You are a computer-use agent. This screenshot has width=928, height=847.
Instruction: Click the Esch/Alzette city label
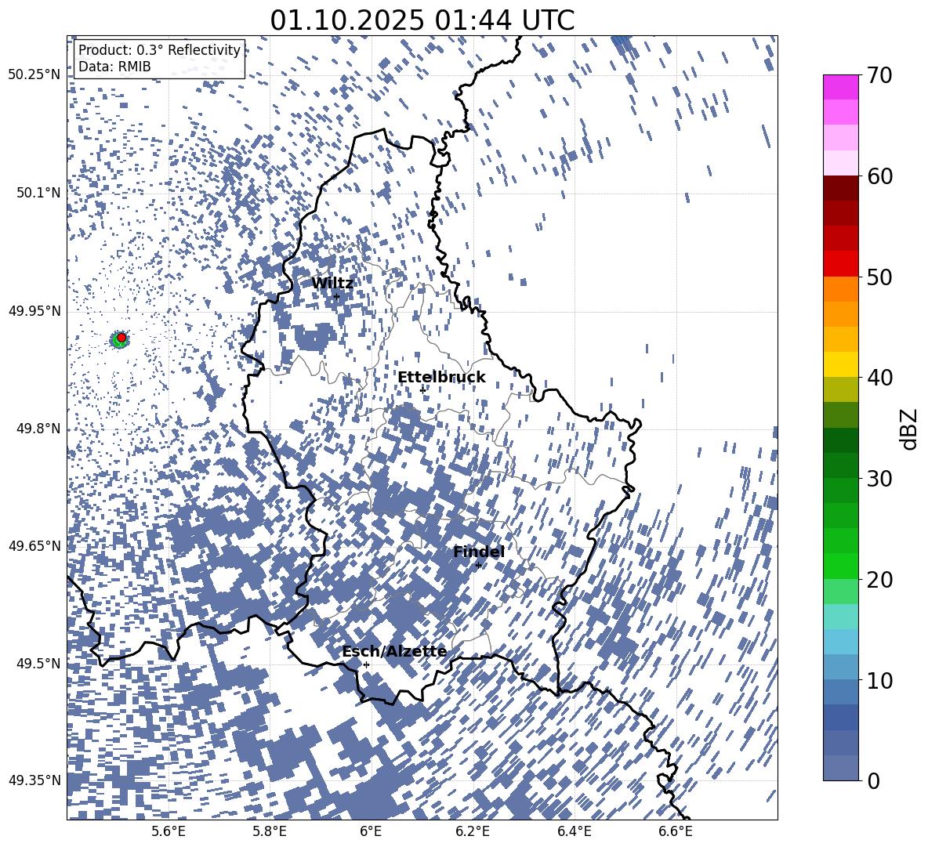(394, 651)
